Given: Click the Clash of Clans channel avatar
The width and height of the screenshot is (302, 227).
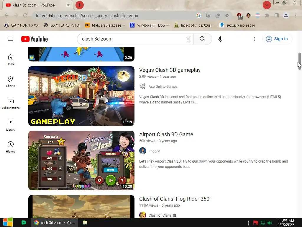Looking at the screenshot, I should 143,215.
